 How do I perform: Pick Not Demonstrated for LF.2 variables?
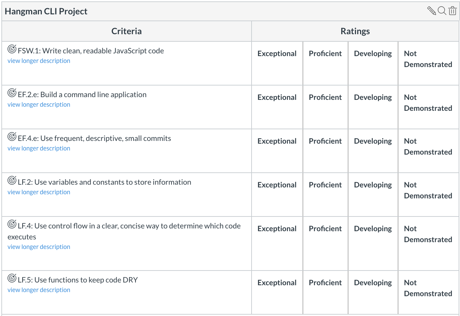point(428,190)
